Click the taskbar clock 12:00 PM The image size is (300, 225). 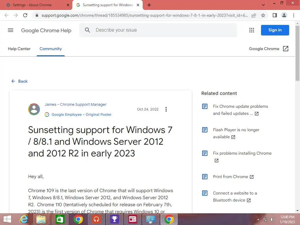click(287, 217)
